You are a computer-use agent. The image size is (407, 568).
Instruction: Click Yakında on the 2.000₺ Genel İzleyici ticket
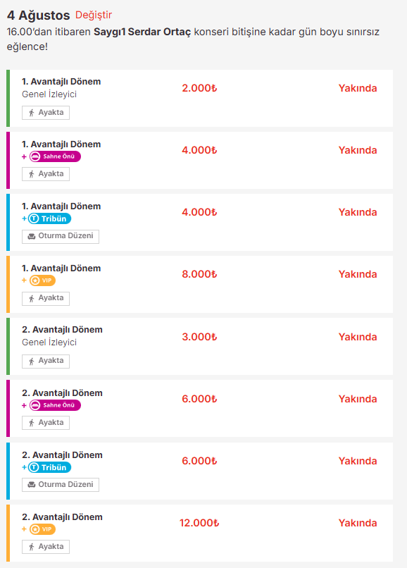(358, 88)
